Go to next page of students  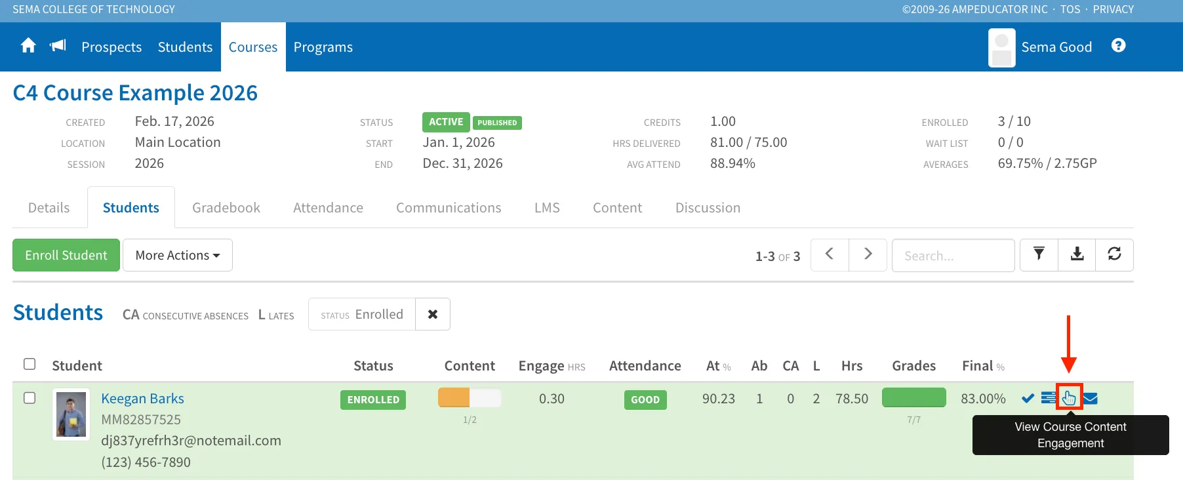point(868,254)
